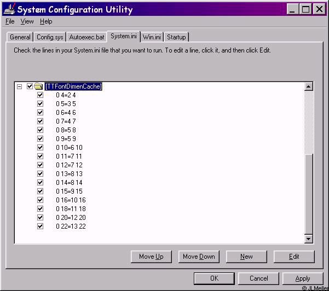
Task: Uncheck the '0 16=10 16' checkbox
Action: (x=40, y=200)
